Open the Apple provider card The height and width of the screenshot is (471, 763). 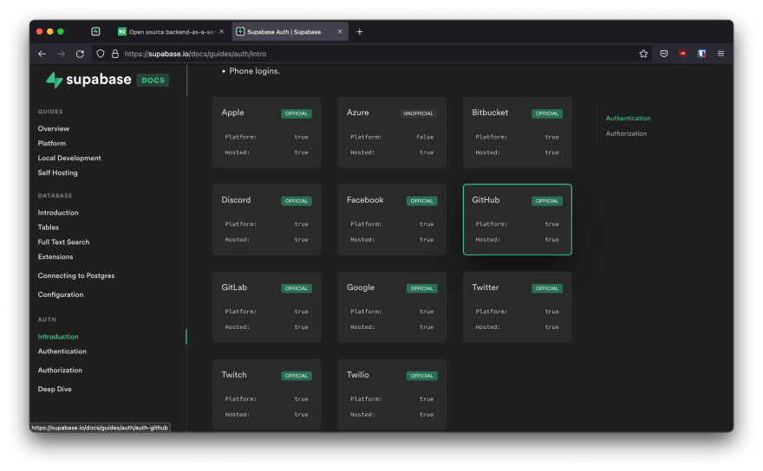[x=267, y=132]
